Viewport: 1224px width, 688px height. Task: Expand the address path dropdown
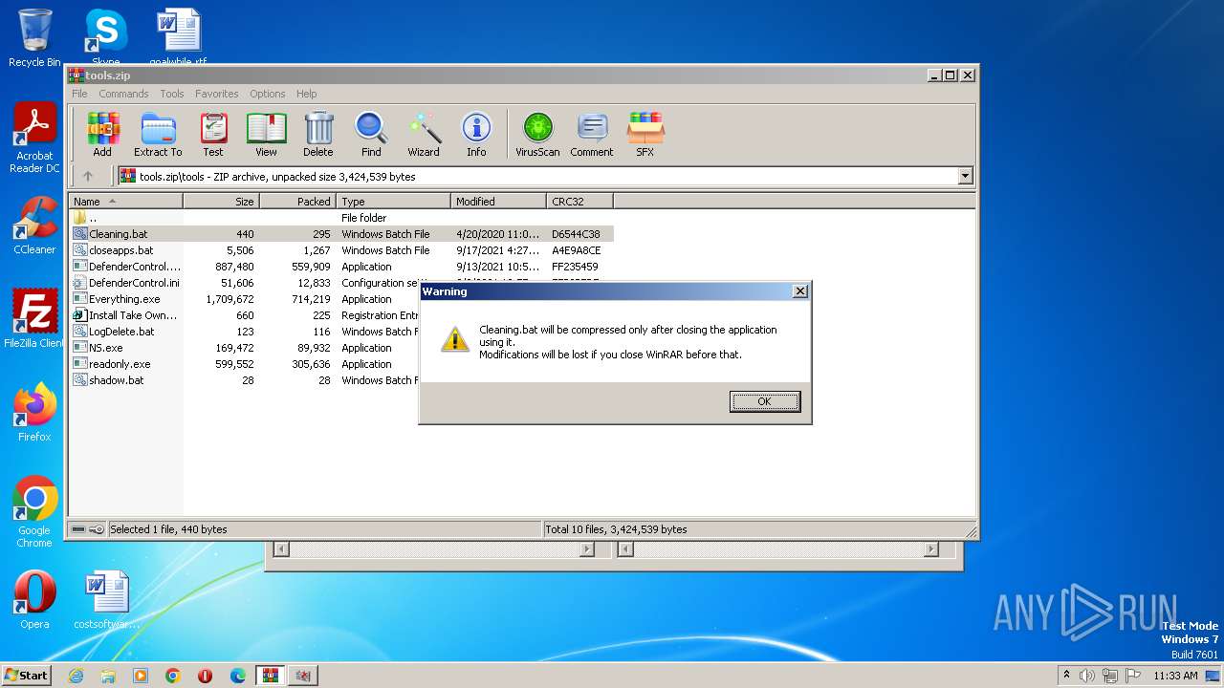tap(965, 176)
